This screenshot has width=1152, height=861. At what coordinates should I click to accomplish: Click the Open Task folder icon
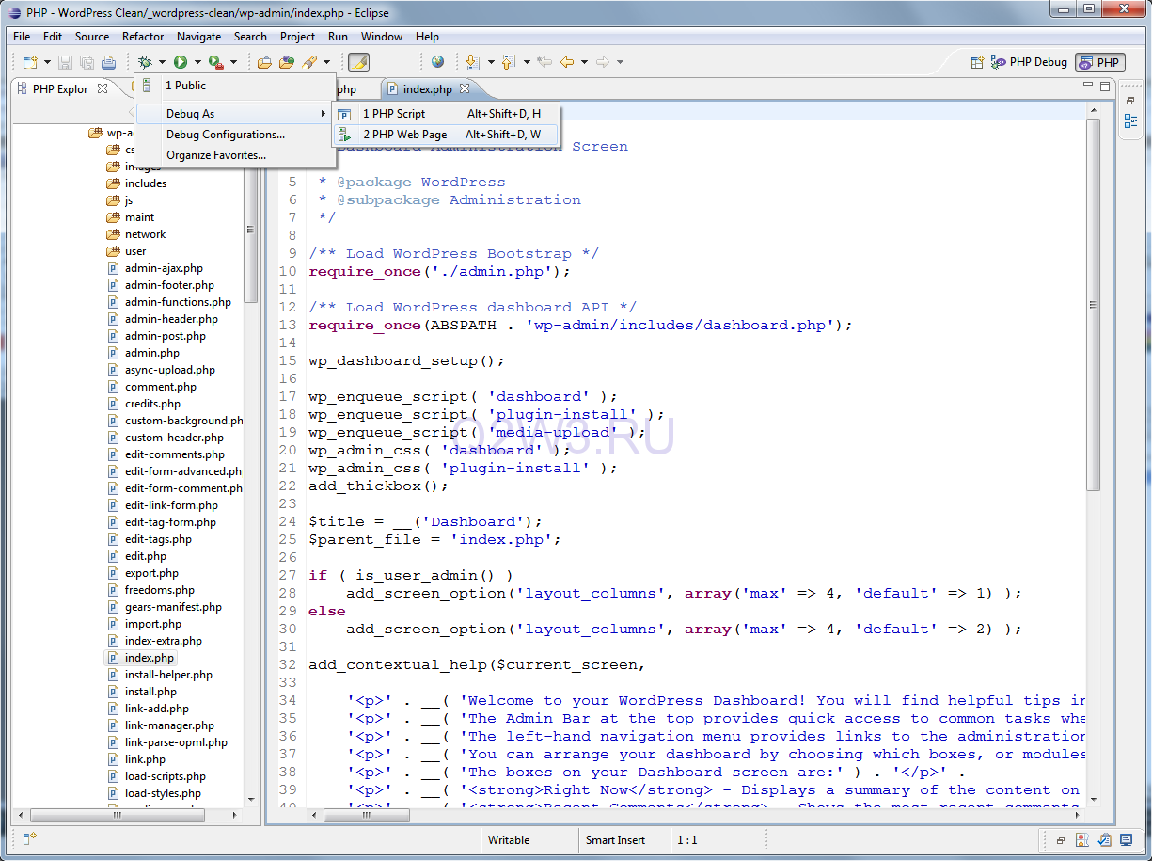(x=286, y=63)
